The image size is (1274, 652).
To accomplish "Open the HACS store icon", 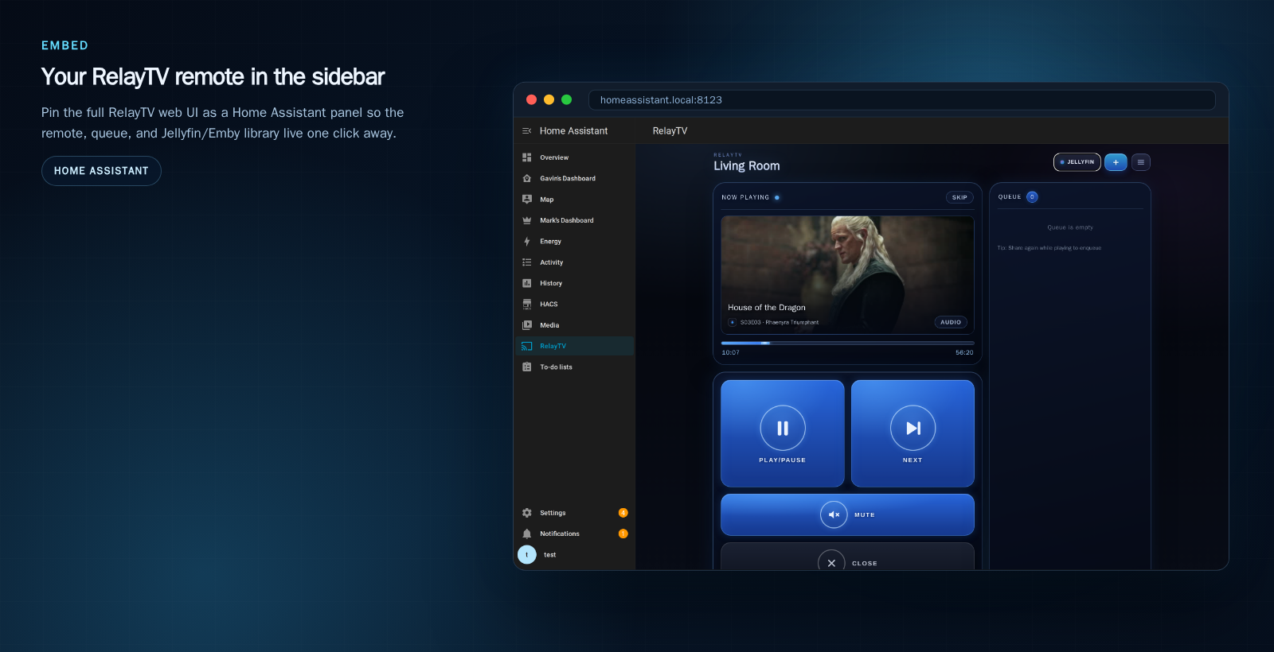I will [526, 304].
